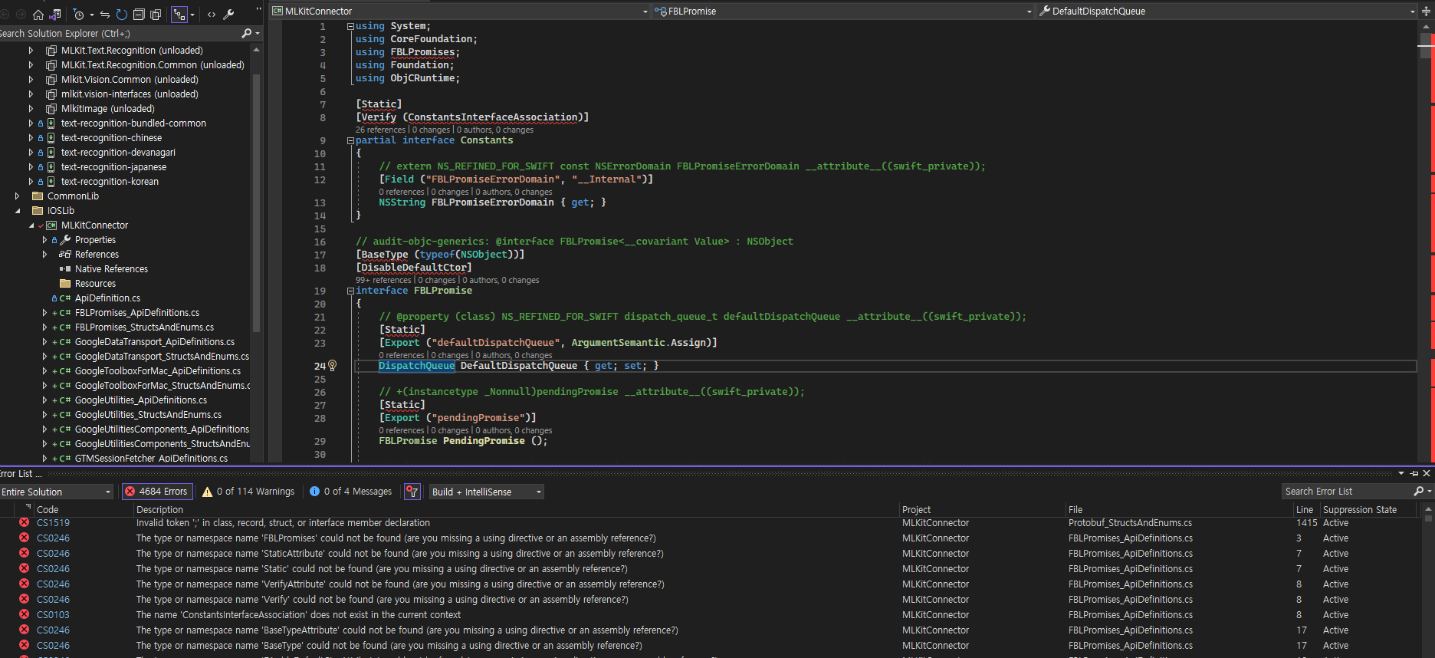1435x658 pixels.
Task: Toggle the 0 of 114 Warnings filter
Action: (248, 492)
